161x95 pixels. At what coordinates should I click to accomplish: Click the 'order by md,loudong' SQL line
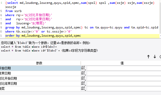(43, 36)
